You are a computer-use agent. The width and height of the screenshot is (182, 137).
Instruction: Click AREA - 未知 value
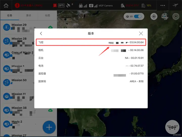(136, 81)
